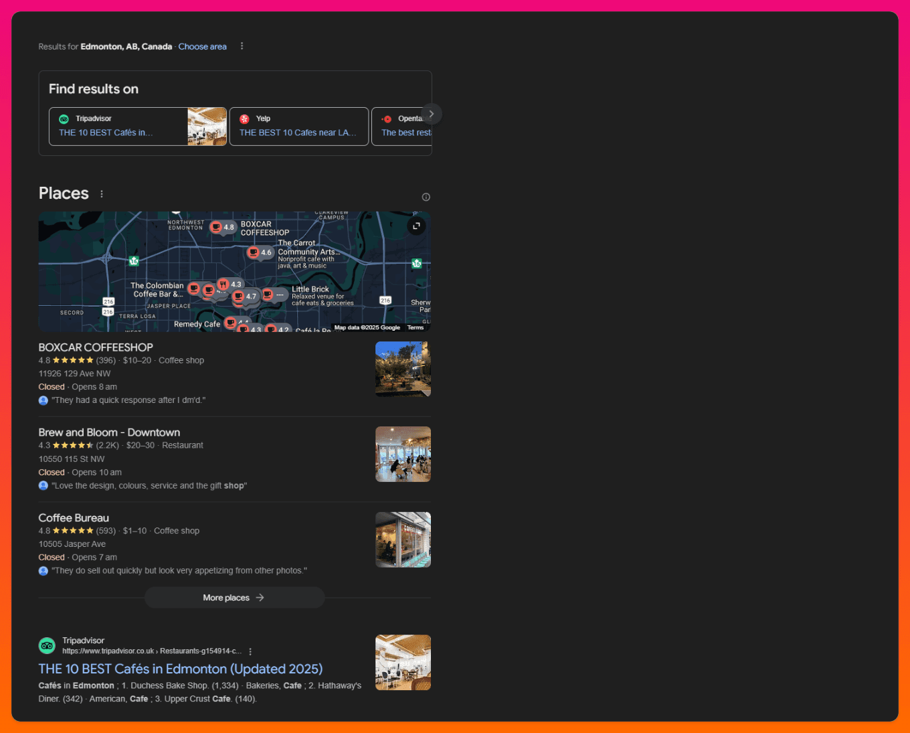View the Coffee Bureau storefront photo
The image size is (910, 733).
403,540
